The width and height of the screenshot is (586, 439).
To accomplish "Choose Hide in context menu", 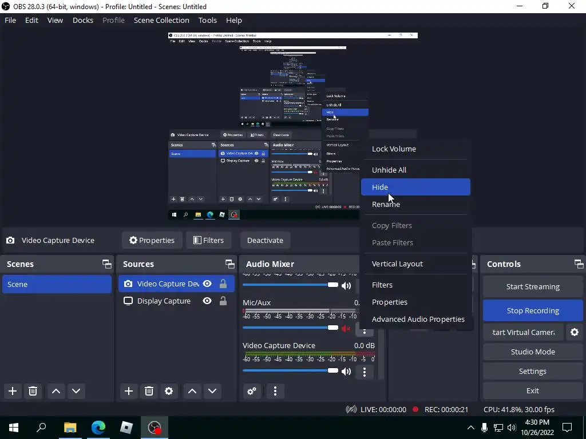I will [415, 187].
